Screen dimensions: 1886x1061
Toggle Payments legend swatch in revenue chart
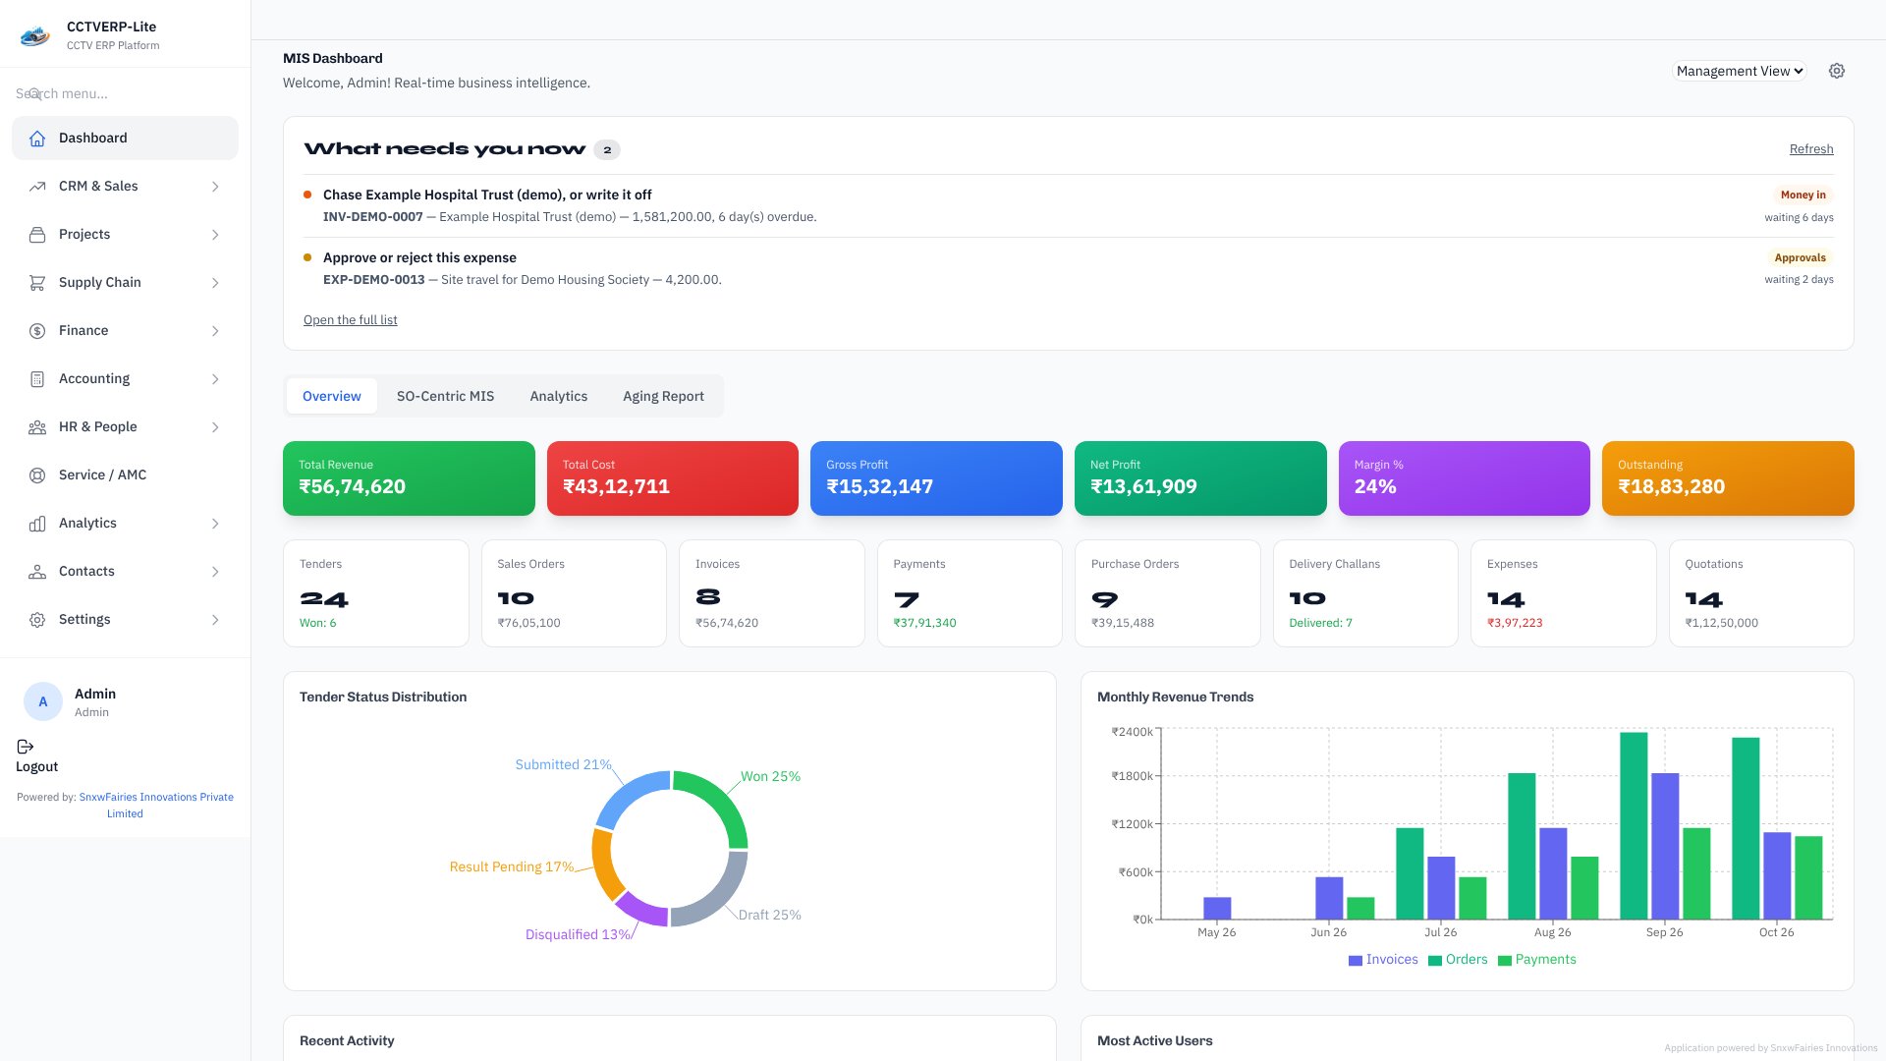(1505, 961)
